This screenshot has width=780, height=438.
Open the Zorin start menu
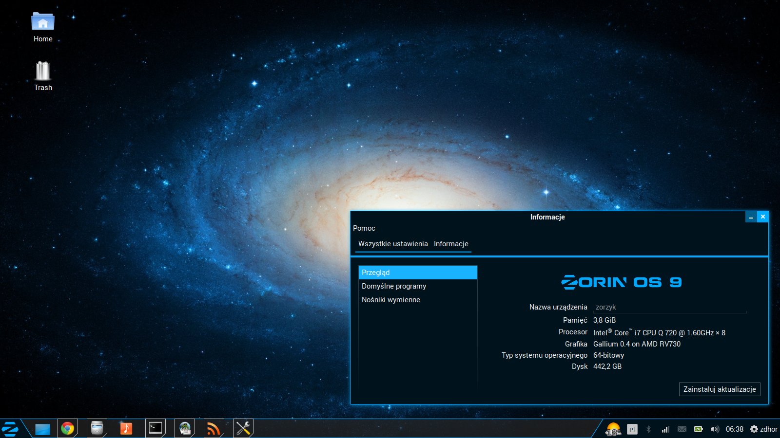pos(10,429)
